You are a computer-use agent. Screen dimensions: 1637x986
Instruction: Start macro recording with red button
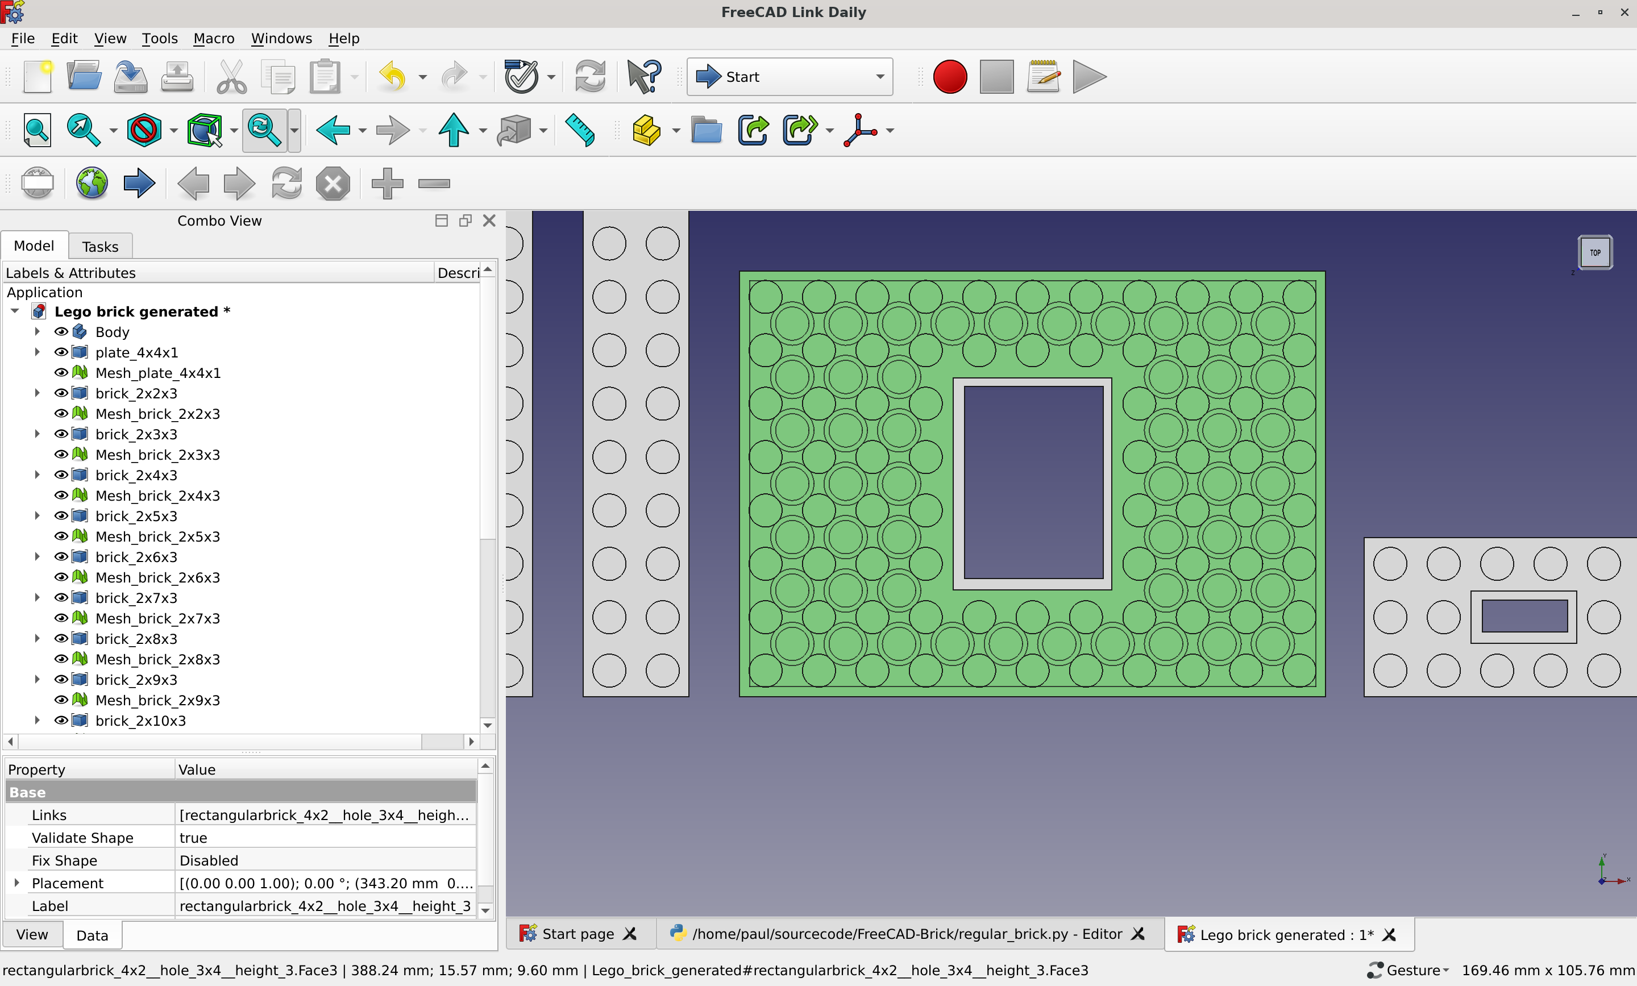click(949, 77)
